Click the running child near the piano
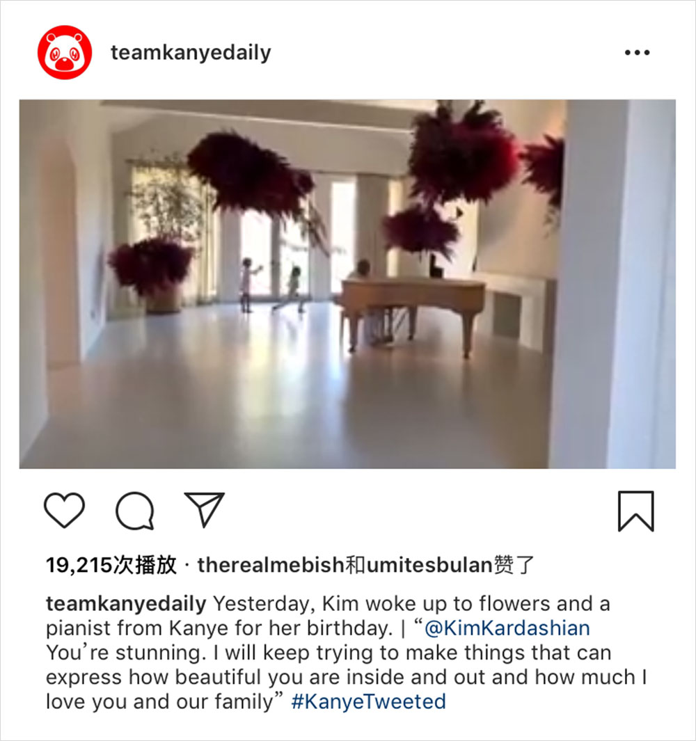The height and width of the screenshot is (741, 696). click(x=291, y=289)
